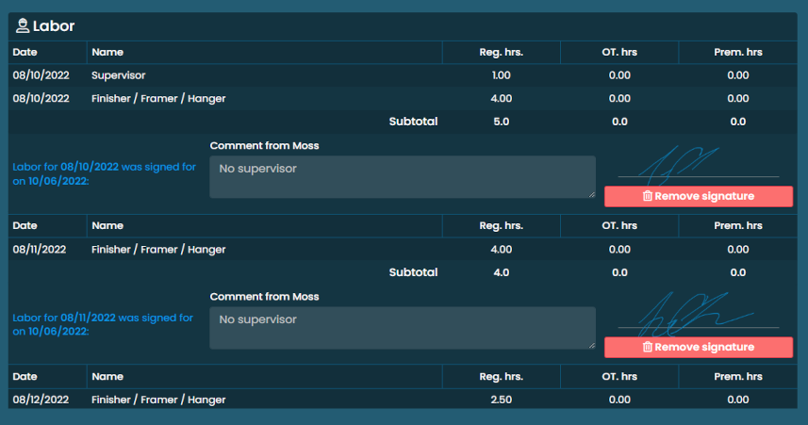Click the first table's OT. hrs column header
This screenshot has height=425, width=808.
pyautogui.click(x=618, y=52)
